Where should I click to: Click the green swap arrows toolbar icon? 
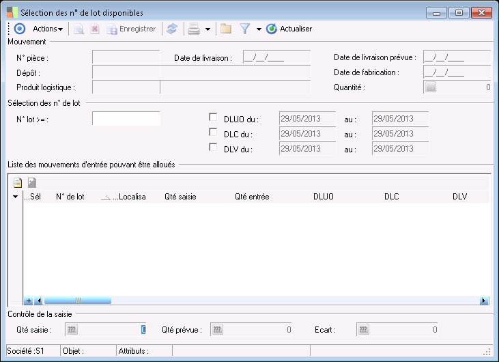coord(172,29)
